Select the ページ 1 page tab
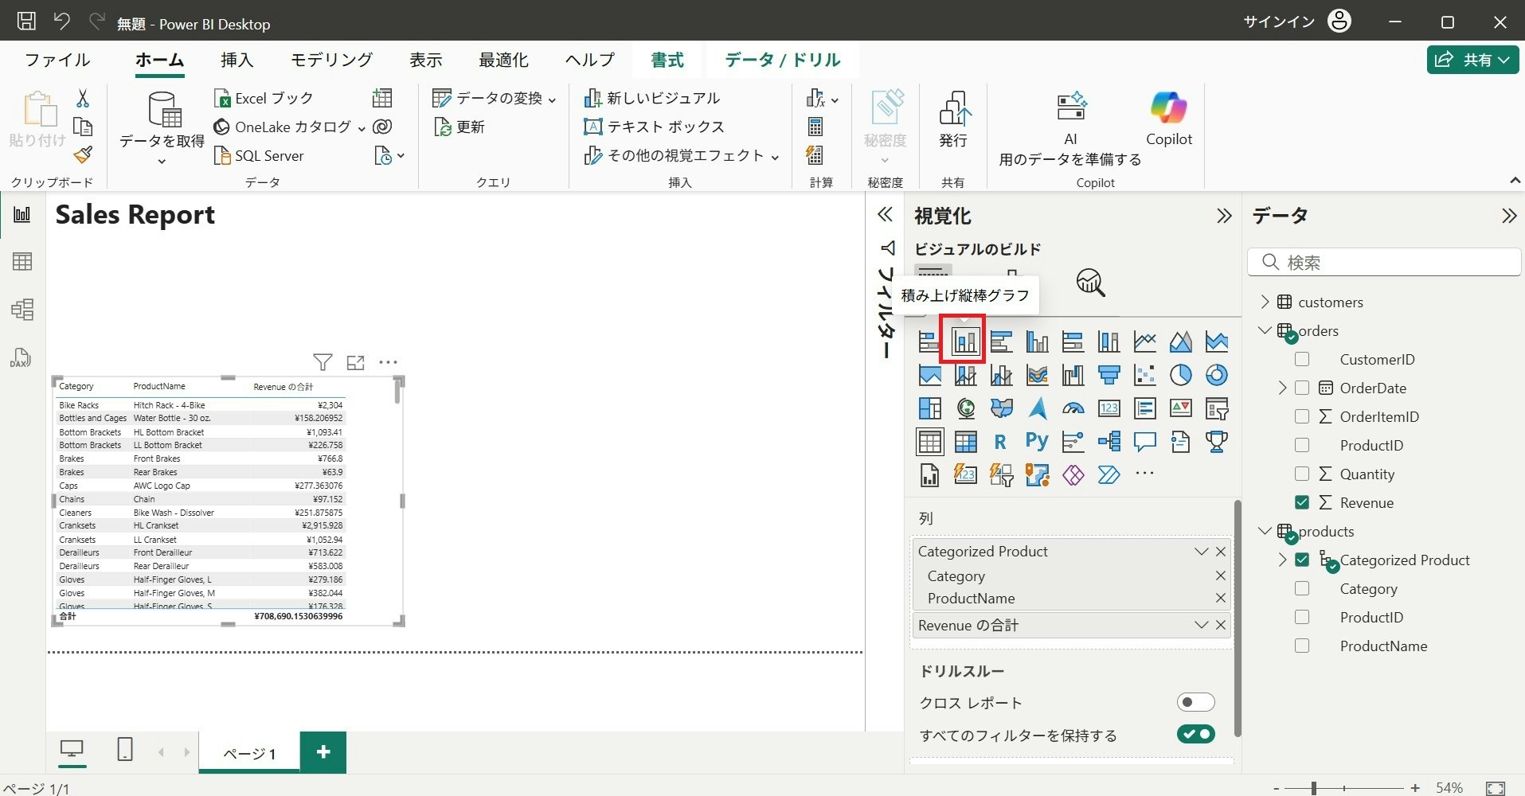Viewport: 1525px width, 796px height. (249, 753)
